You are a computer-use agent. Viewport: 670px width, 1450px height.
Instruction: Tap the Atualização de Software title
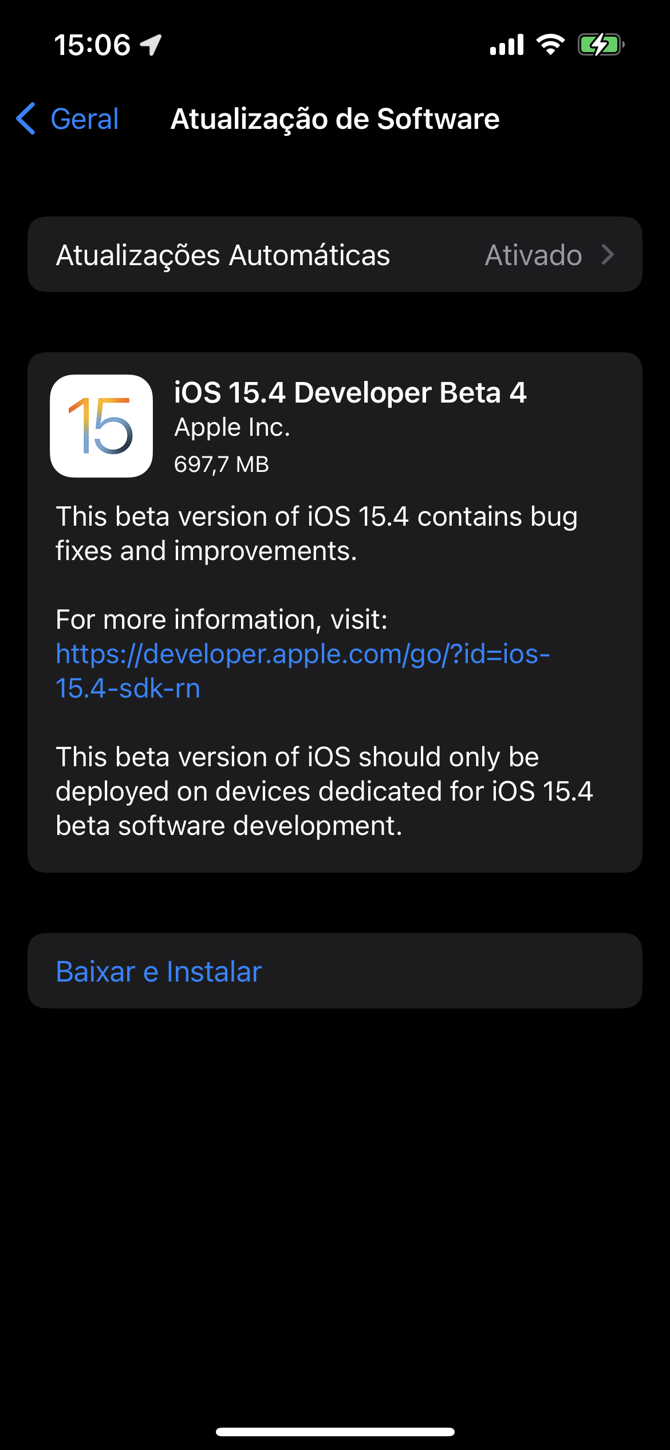[x=335, y=119]
